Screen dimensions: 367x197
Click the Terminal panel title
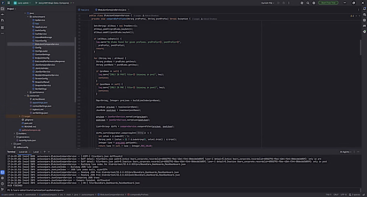(11, 152)
